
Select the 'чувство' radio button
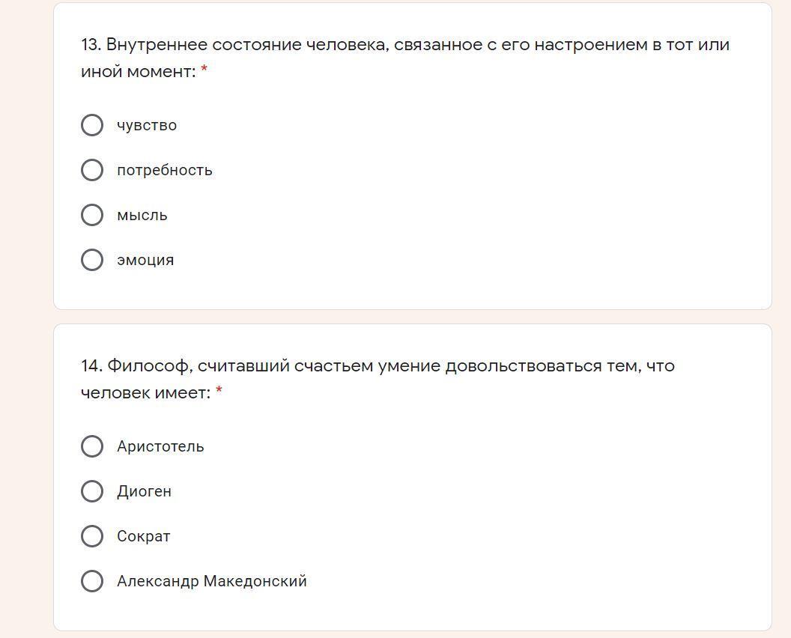pos(92,125)
